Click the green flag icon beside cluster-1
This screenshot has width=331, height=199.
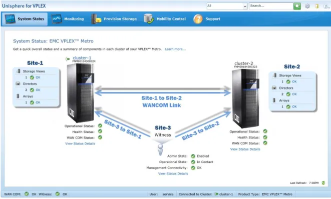(x=68, y=59)
